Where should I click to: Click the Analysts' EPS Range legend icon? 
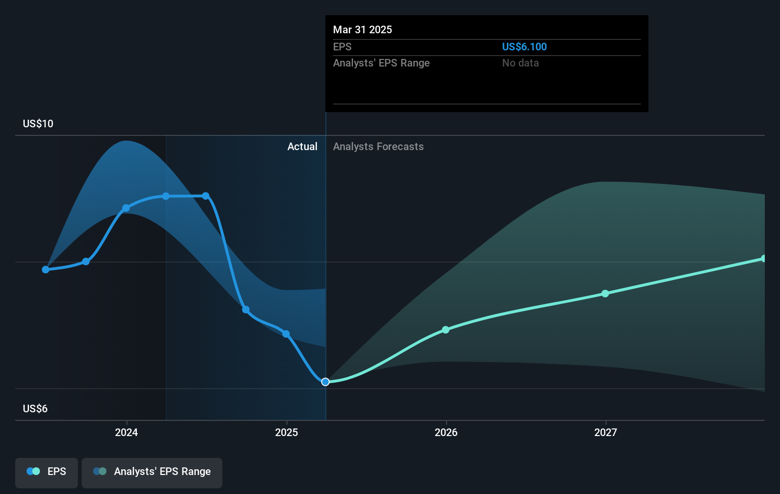pyautogui.click(x=100, y=471)
